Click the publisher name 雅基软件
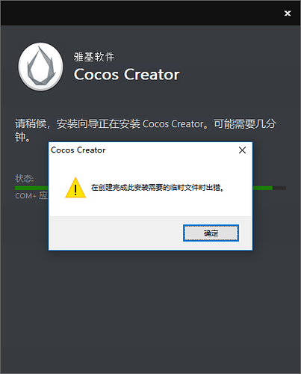Viewport: 301px width, 374px height. tap(94, 57)
